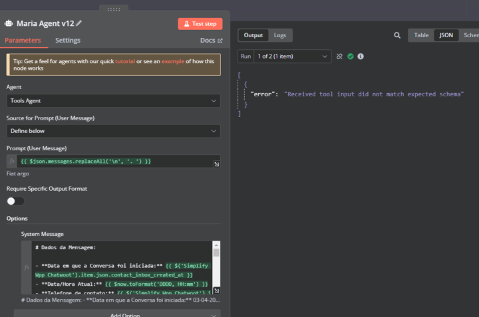479x317 pixels.
Task: Switch to the Schema view tab
Action: (x=471, y=35)
